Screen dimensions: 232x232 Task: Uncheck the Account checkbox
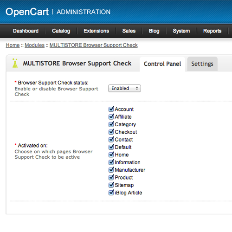point(111,109)
